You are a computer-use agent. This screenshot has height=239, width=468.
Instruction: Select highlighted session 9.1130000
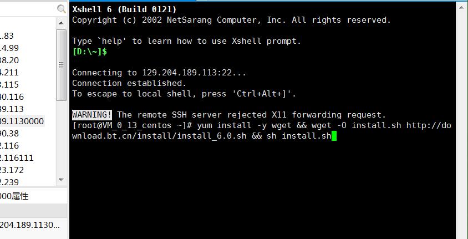point(22,121)
